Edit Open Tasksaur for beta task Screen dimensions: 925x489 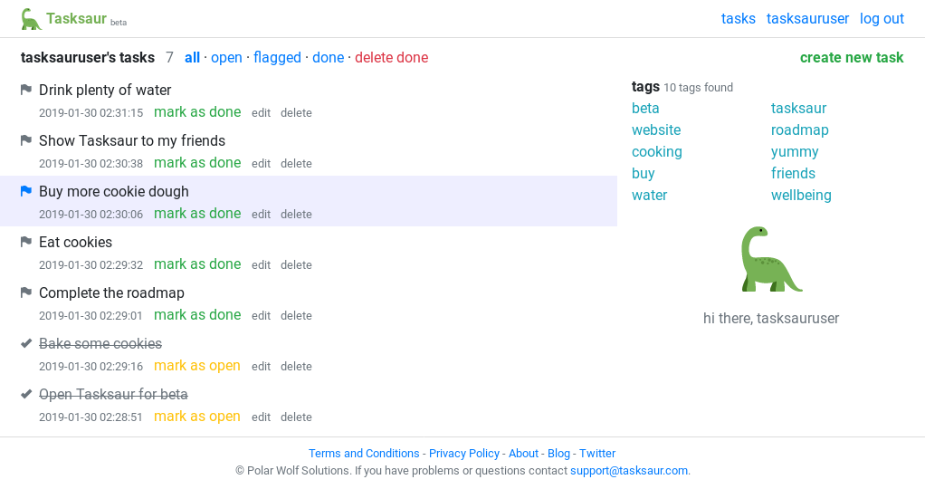(262, 417)
